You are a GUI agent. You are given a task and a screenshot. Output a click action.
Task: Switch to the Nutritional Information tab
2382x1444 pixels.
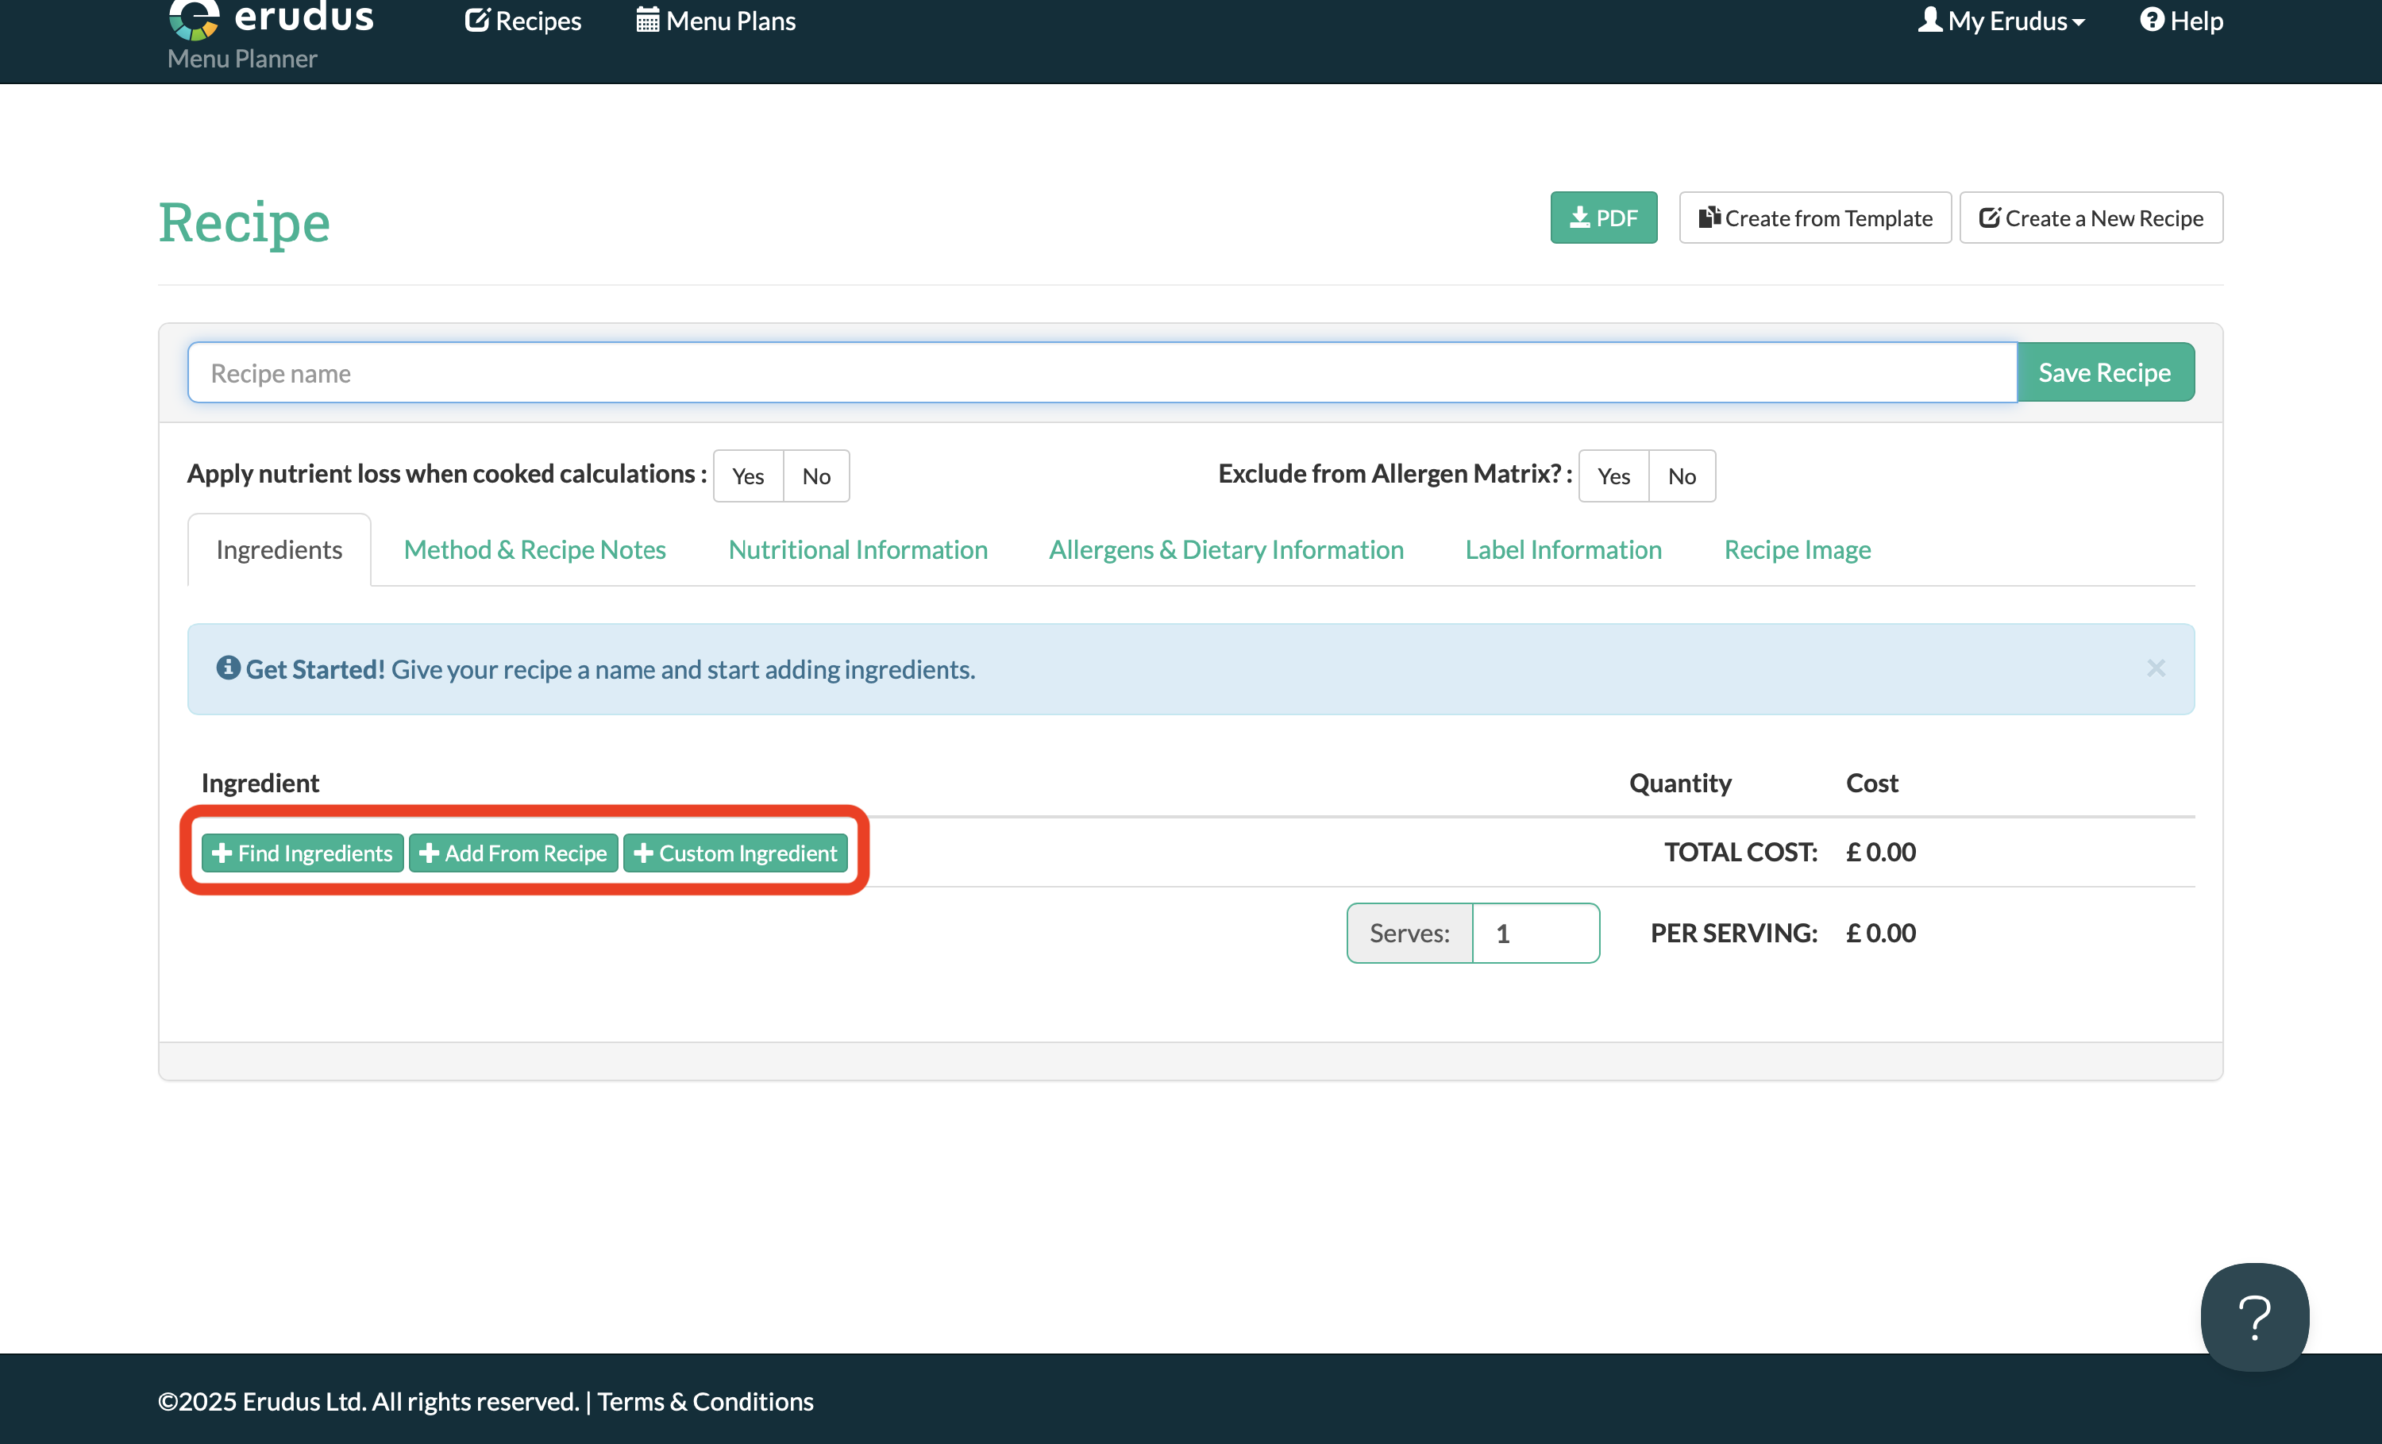pyautogui.click(x=858, y=550)
